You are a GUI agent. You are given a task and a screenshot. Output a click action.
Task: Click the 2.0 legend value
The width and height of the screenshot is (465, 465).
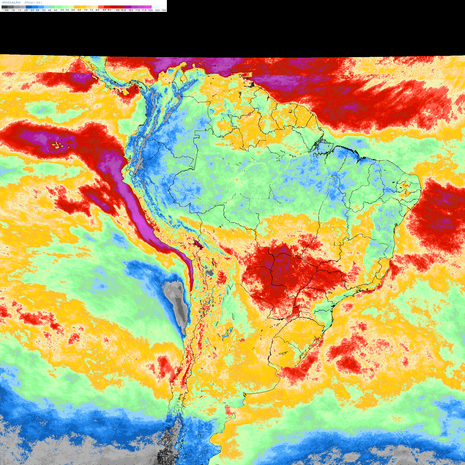pos(26,10)
